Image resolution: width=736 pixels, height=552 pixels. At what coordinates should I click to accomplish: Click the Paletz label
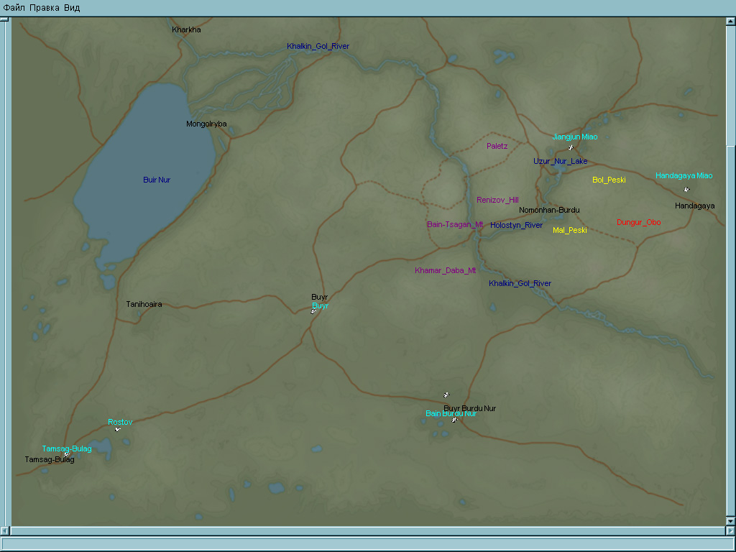(x=497, y=146)
